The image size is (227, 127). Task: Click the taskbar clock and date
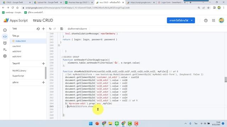click(x=216, y=123)
